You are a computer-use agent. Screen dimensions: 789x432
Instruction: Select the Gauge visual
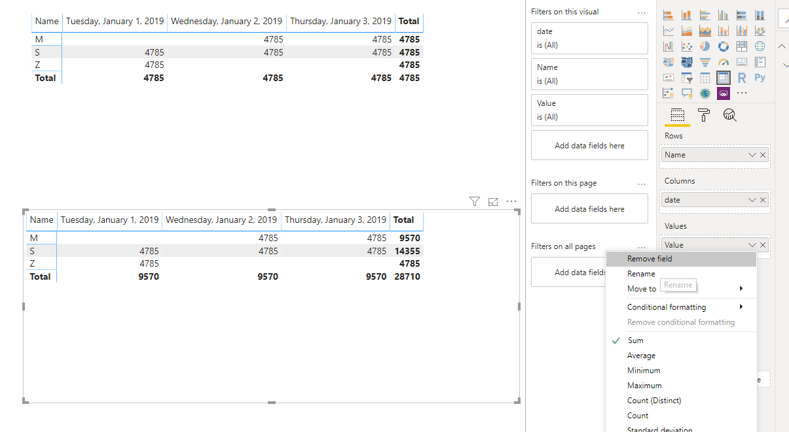pos(724,62)
